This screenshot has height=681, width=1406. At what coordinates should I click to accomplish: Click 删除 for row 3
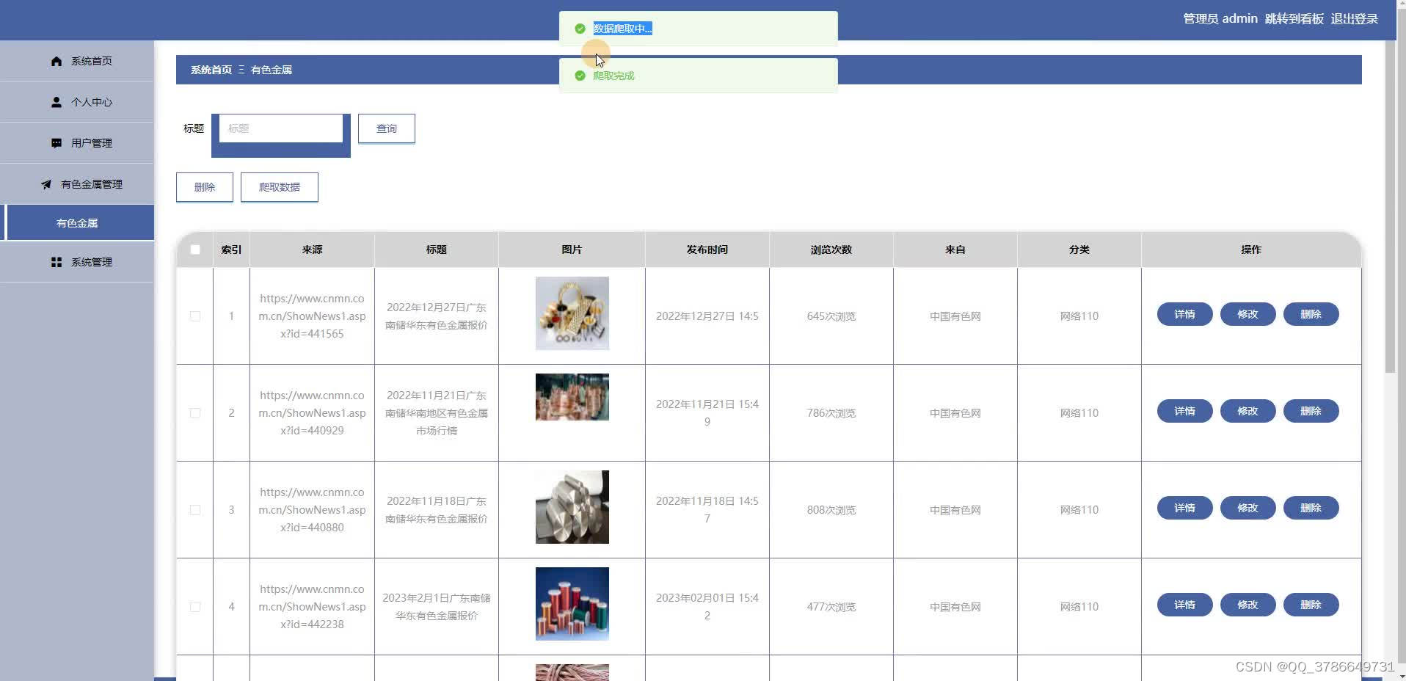point(1311,508)
